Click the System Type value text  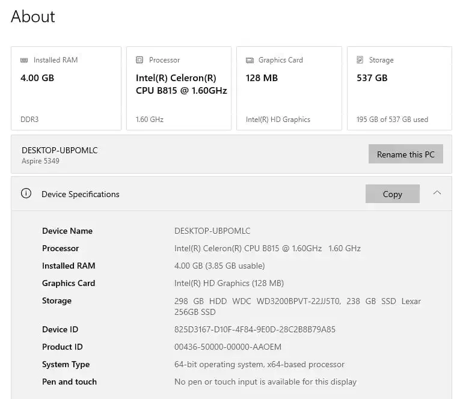pyautogui.click(x=259, y=364)
